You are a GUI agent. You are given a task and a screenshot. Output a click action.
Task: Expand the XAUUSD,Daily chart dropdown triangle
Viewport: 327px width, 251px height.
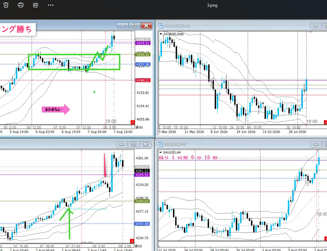point(161,34)
